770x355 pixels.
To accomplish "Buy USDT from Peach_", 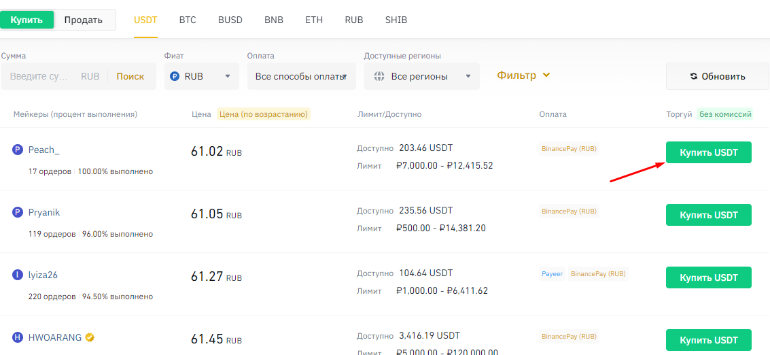I will [x=709, y=152].
